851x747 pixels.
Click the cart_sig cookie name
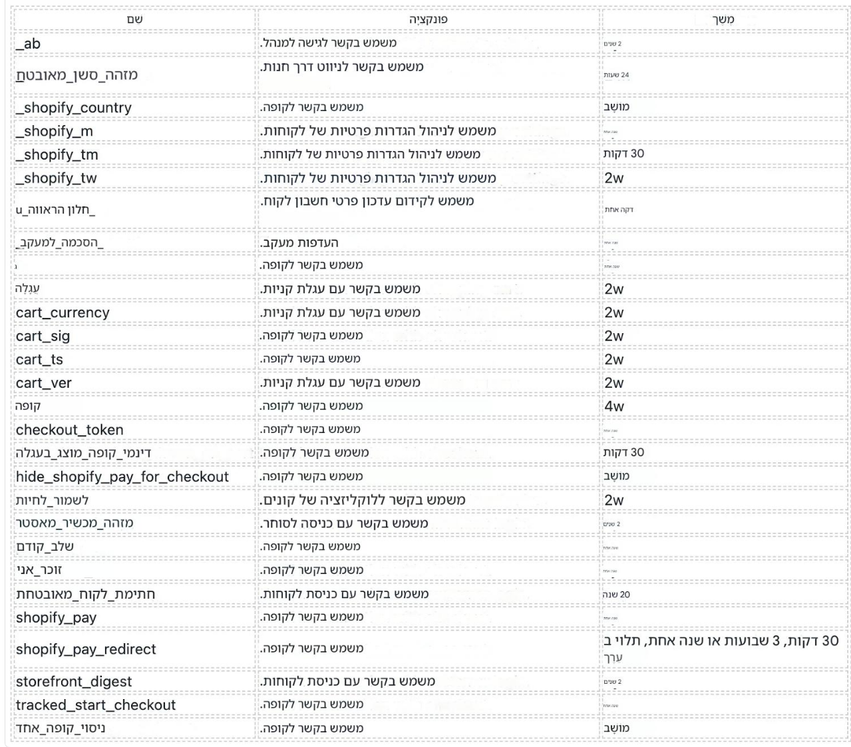coord(43,336)
